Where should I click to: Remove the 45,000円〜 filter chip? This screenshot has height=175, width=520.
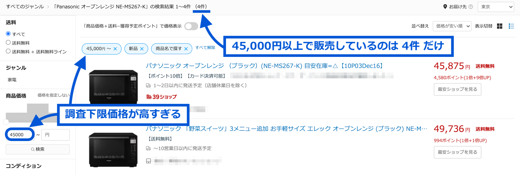[x=115, y=49]
